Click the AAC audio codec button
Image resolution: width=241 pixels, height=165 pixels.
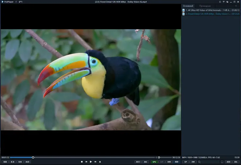tap(146, 162)
